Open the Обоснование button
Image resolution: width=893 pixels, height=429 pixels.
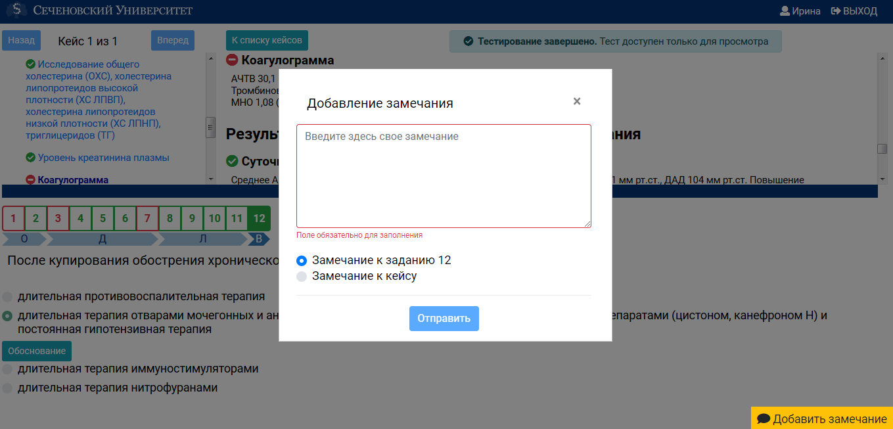click(x=36, y=350)
